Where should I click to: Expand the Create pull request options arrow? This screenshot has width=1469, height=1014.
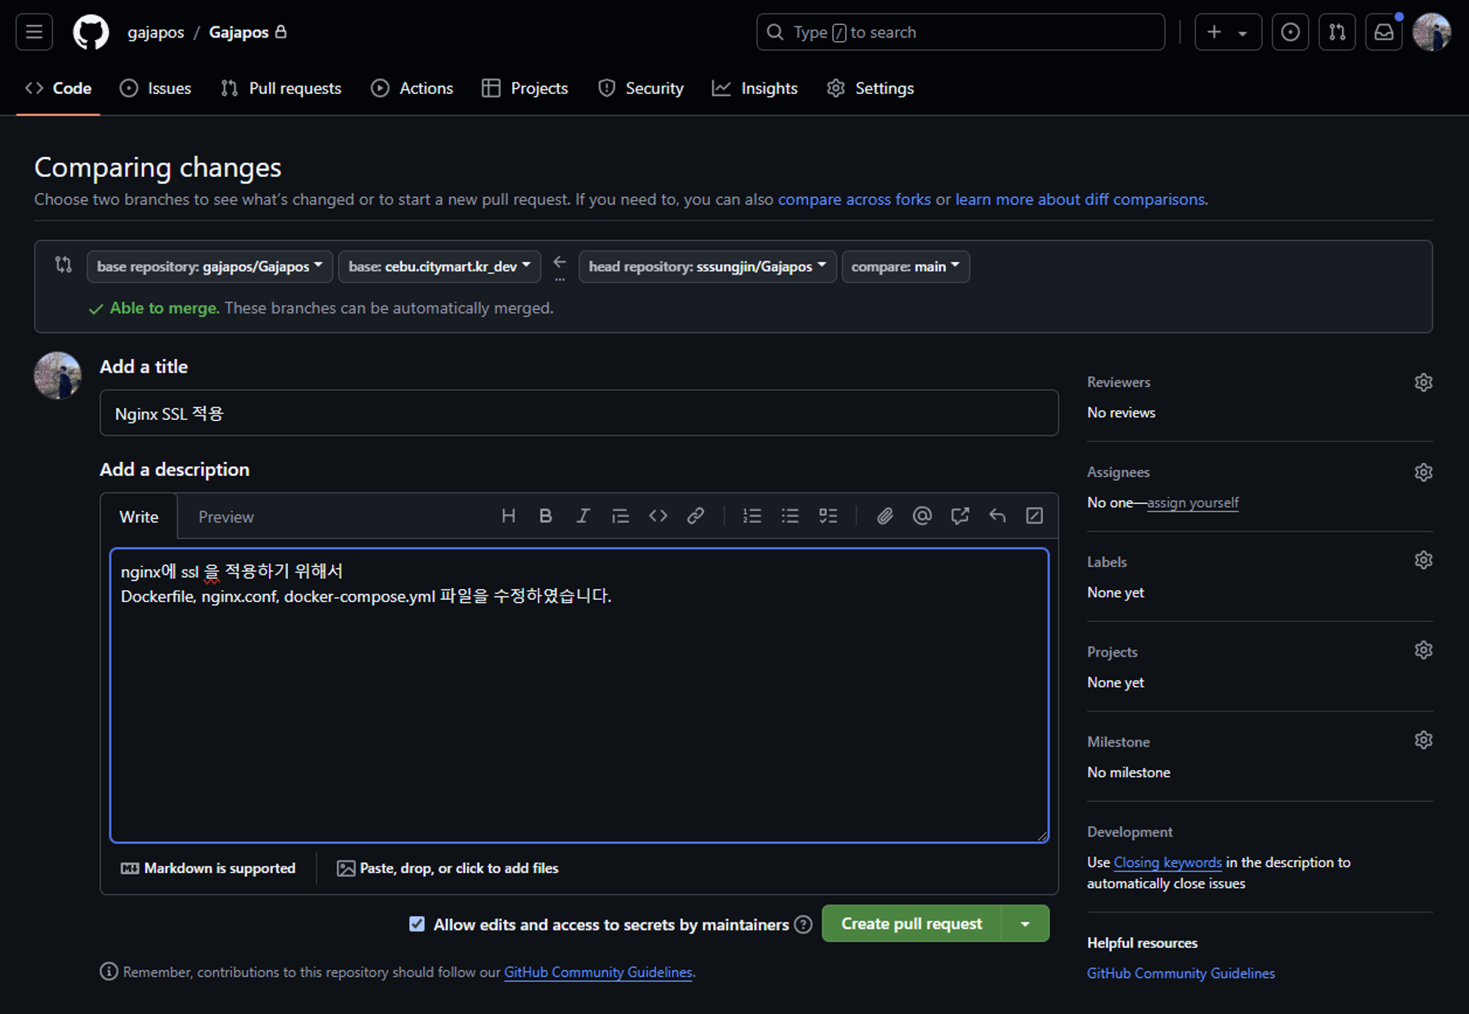click(x=1025, y=924)
